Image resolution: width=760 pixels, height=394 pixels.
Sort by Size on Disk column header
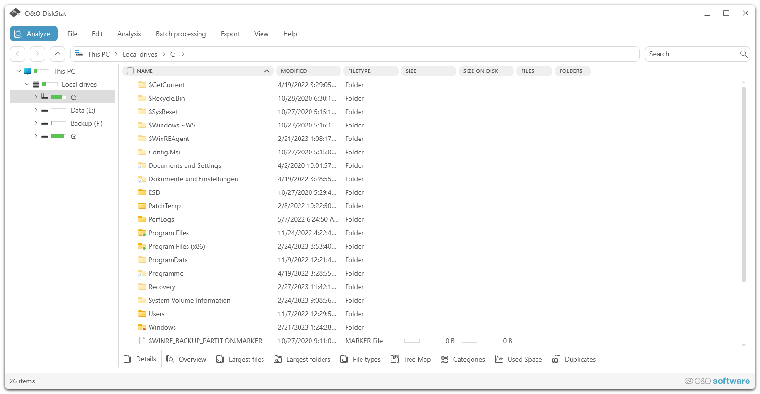pos(486,71)
